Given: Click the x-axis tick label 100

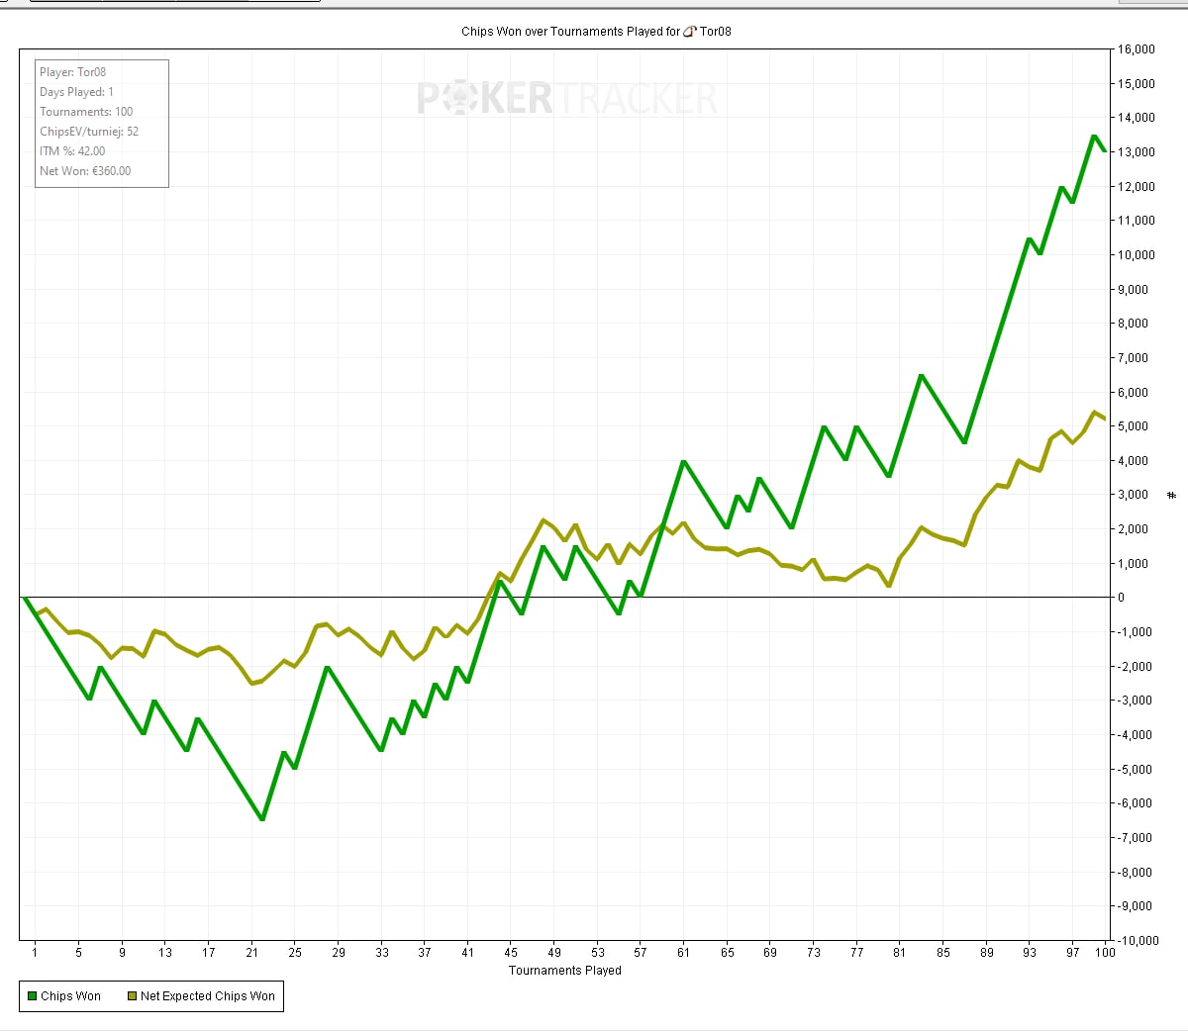Looking at the screenshot, I should 1105,953.
